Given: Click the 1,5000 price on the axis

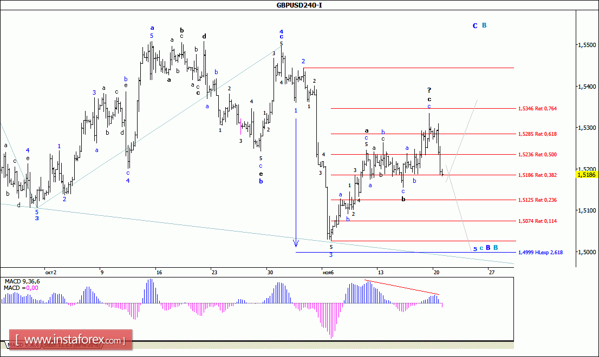Looking at the screenshot, I should point(587,252).
